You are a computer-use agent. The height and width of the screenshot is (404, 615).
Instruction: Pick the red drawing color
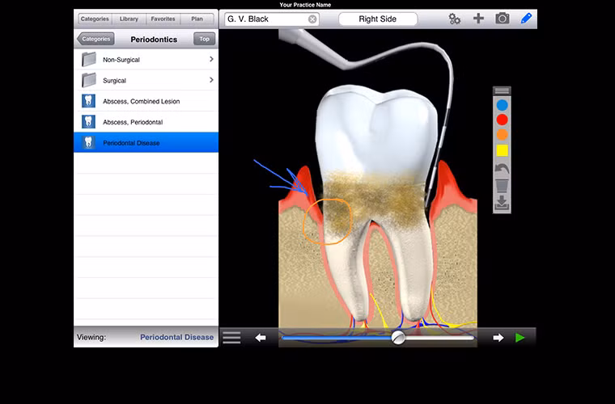point(502,120)
